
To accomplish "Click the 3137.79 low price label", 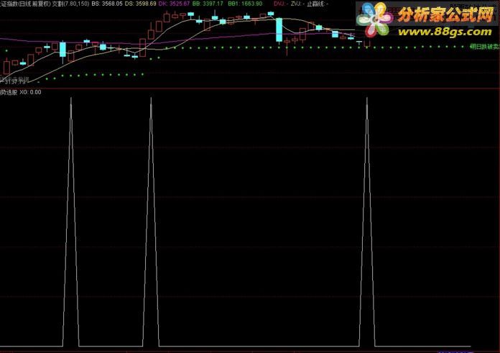I will 14,82.
